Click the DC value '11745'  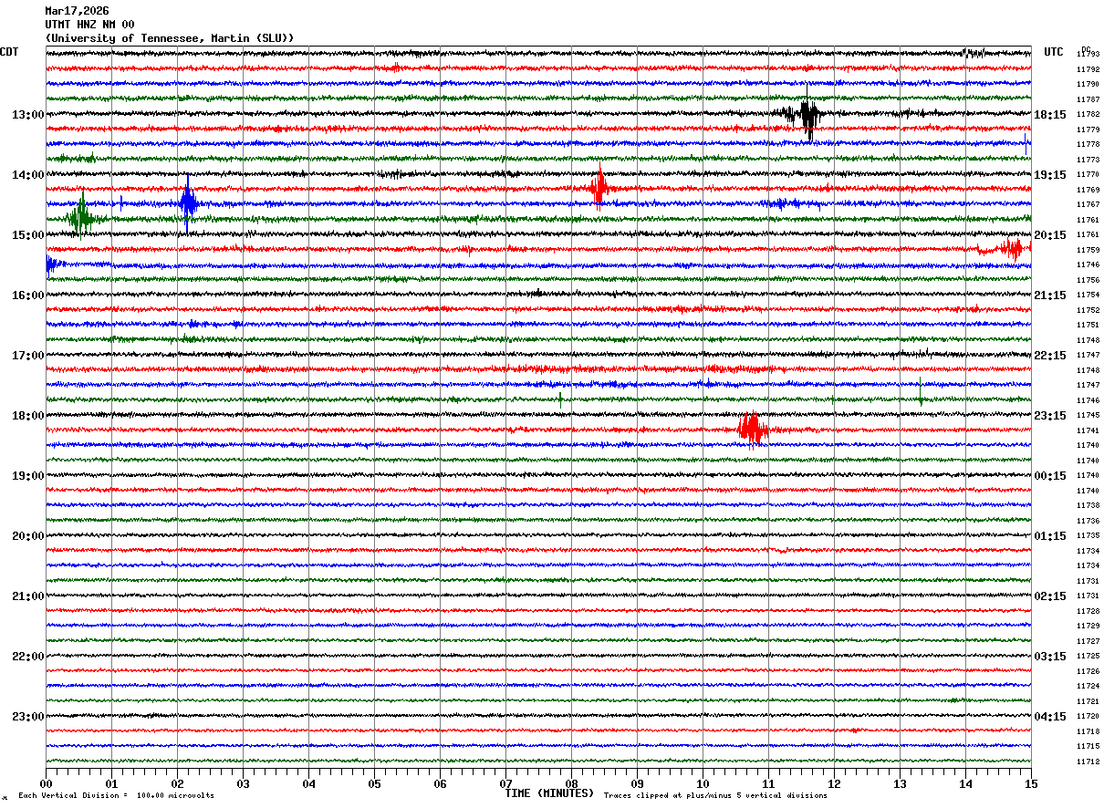1088,416
